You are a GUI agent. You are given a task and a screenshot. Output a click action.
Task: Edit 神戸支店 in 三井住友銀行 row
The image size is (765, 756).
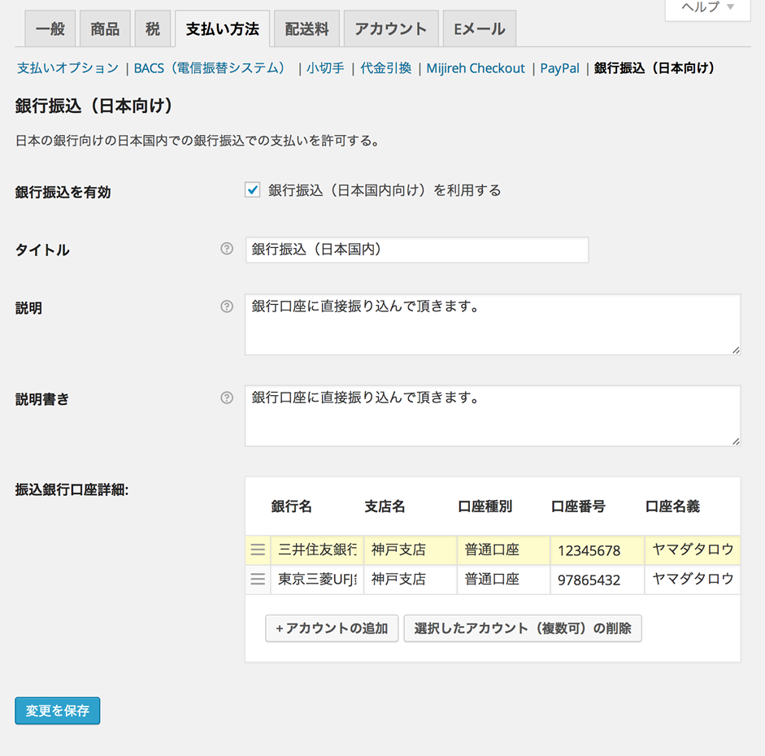411,550
